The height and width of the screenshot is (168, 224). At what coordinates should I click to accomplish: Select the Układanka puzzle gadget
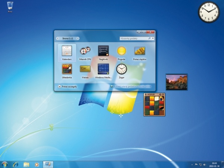(x=67, y=71)
